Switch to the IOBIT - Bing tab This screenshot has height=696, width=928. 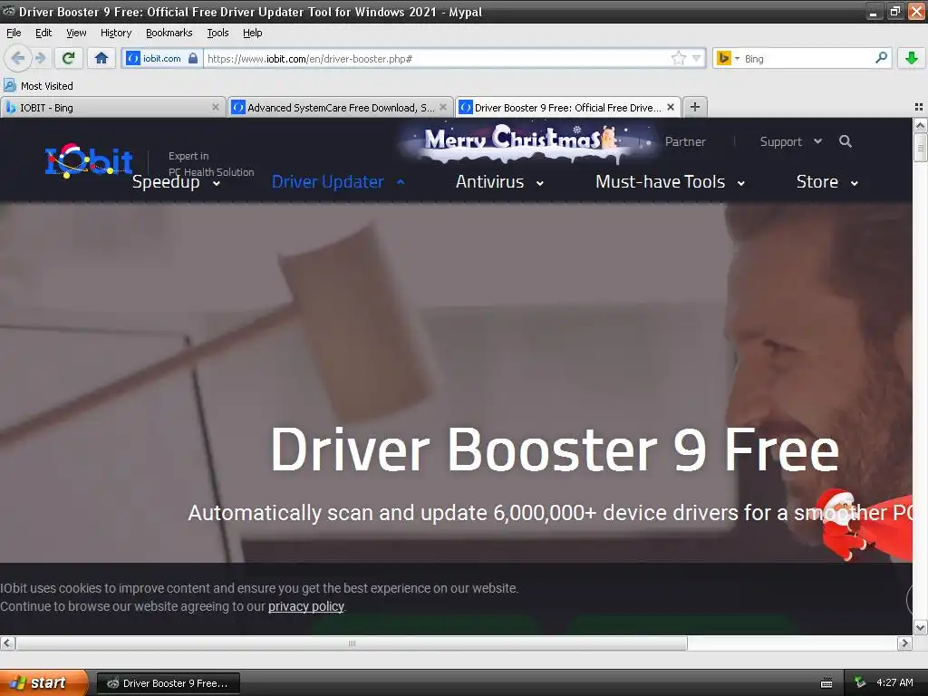coord(112,107)
